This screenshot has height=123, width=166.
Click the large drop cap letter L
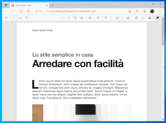[35, 84]
